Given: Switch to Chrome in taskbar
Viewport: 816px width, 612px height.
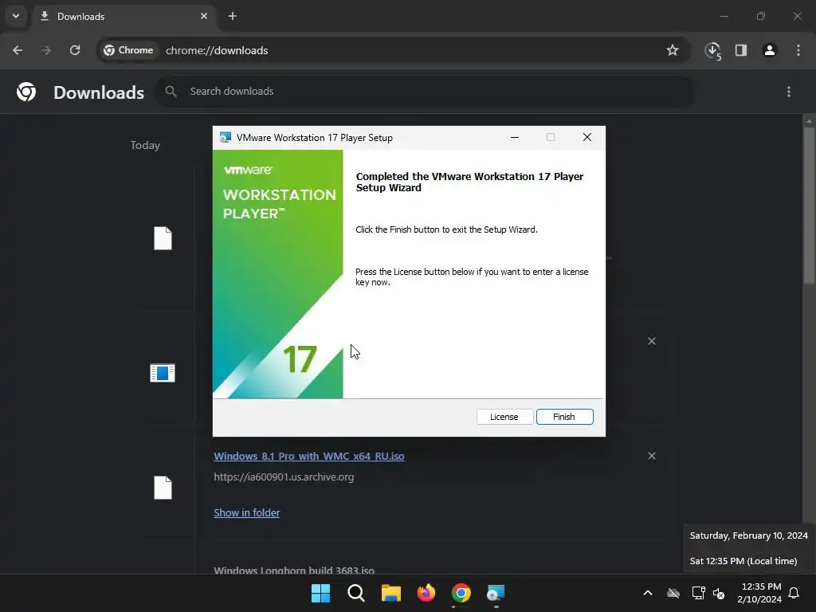Looking at the screenshot, I should (x=461, y=593).
